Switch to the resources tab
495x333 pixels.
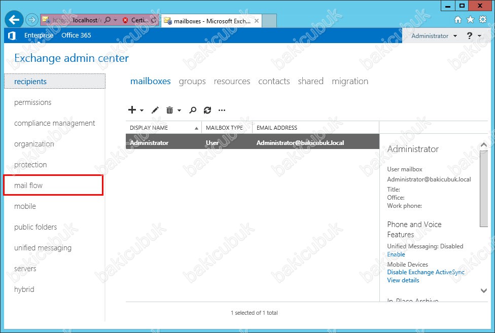(232, 81)
